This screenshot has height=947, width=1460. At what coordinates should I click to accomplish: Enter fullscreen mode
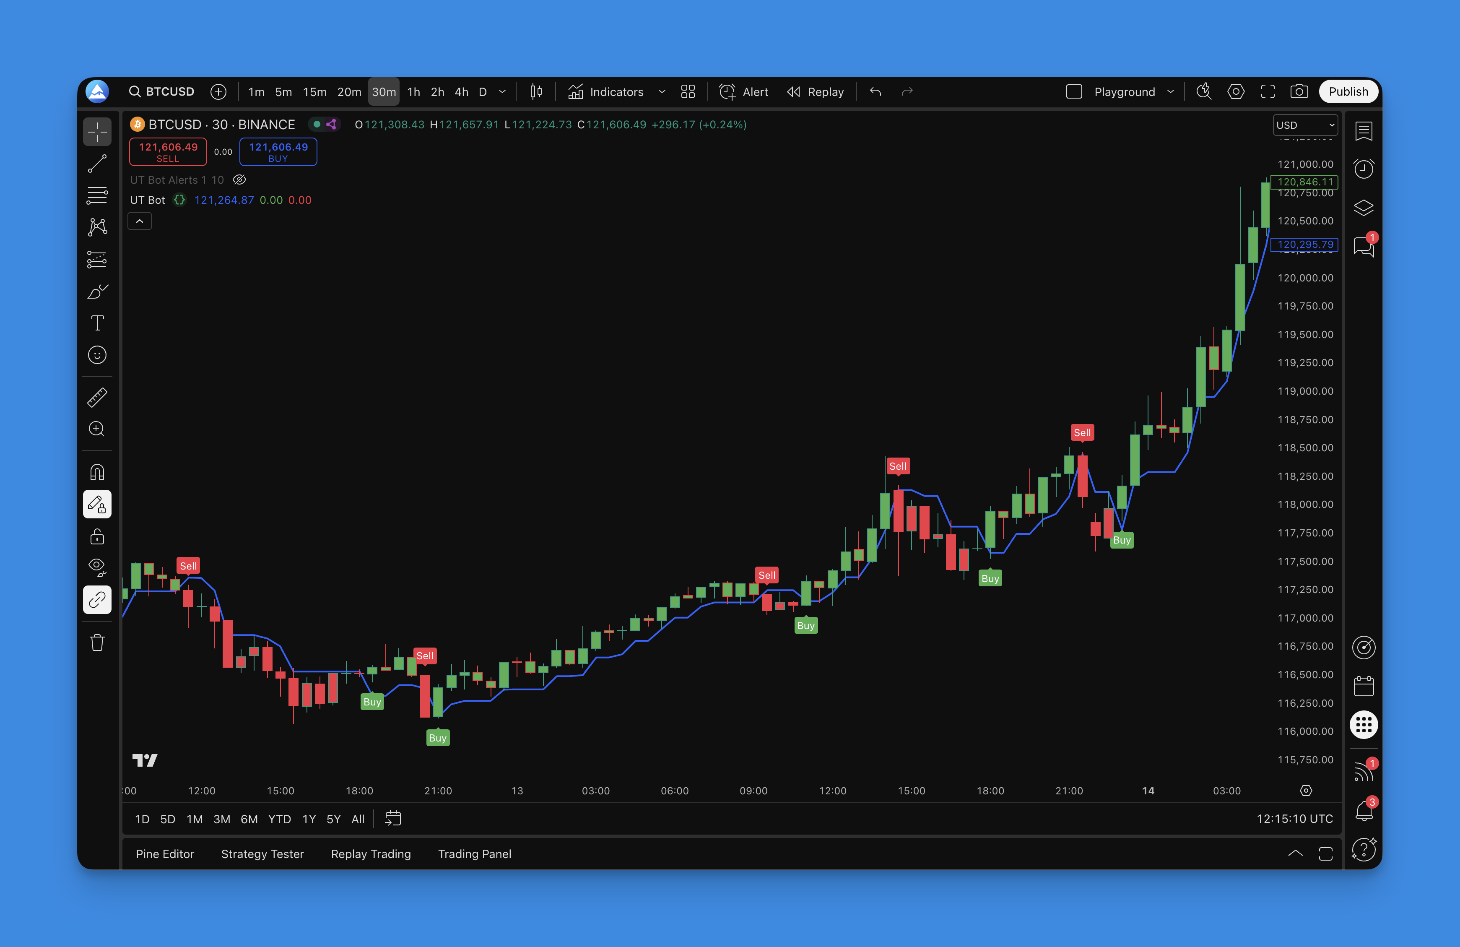(1268, 91)
